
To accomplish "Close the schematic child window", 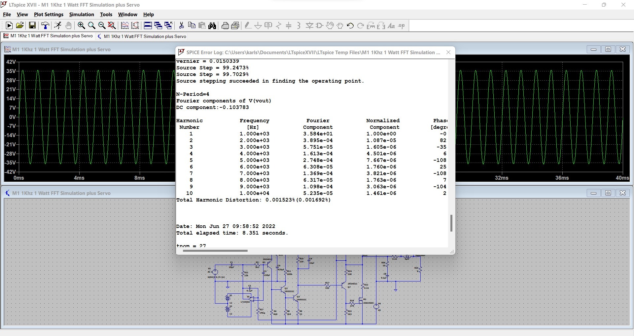I will 622,193.
